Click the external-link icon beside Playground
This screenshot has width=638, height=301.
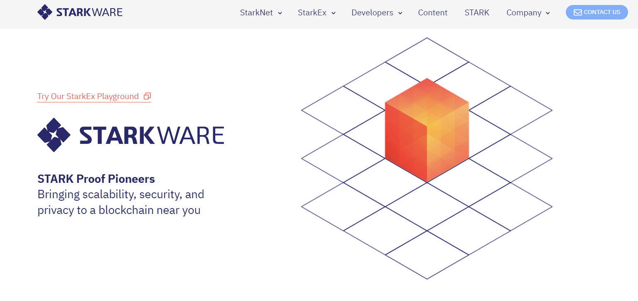tap(147, 96)
